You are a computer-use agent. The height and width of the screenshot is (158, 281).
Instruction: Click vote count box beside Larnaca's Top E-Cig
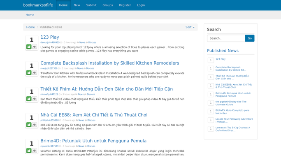pos(211,129)
